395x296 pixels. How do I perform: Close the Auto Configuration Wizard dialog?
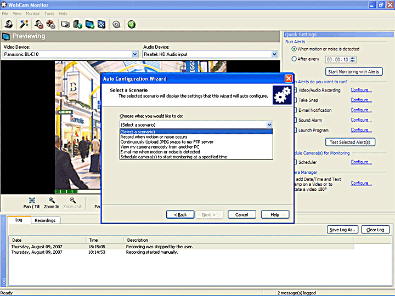289,78
